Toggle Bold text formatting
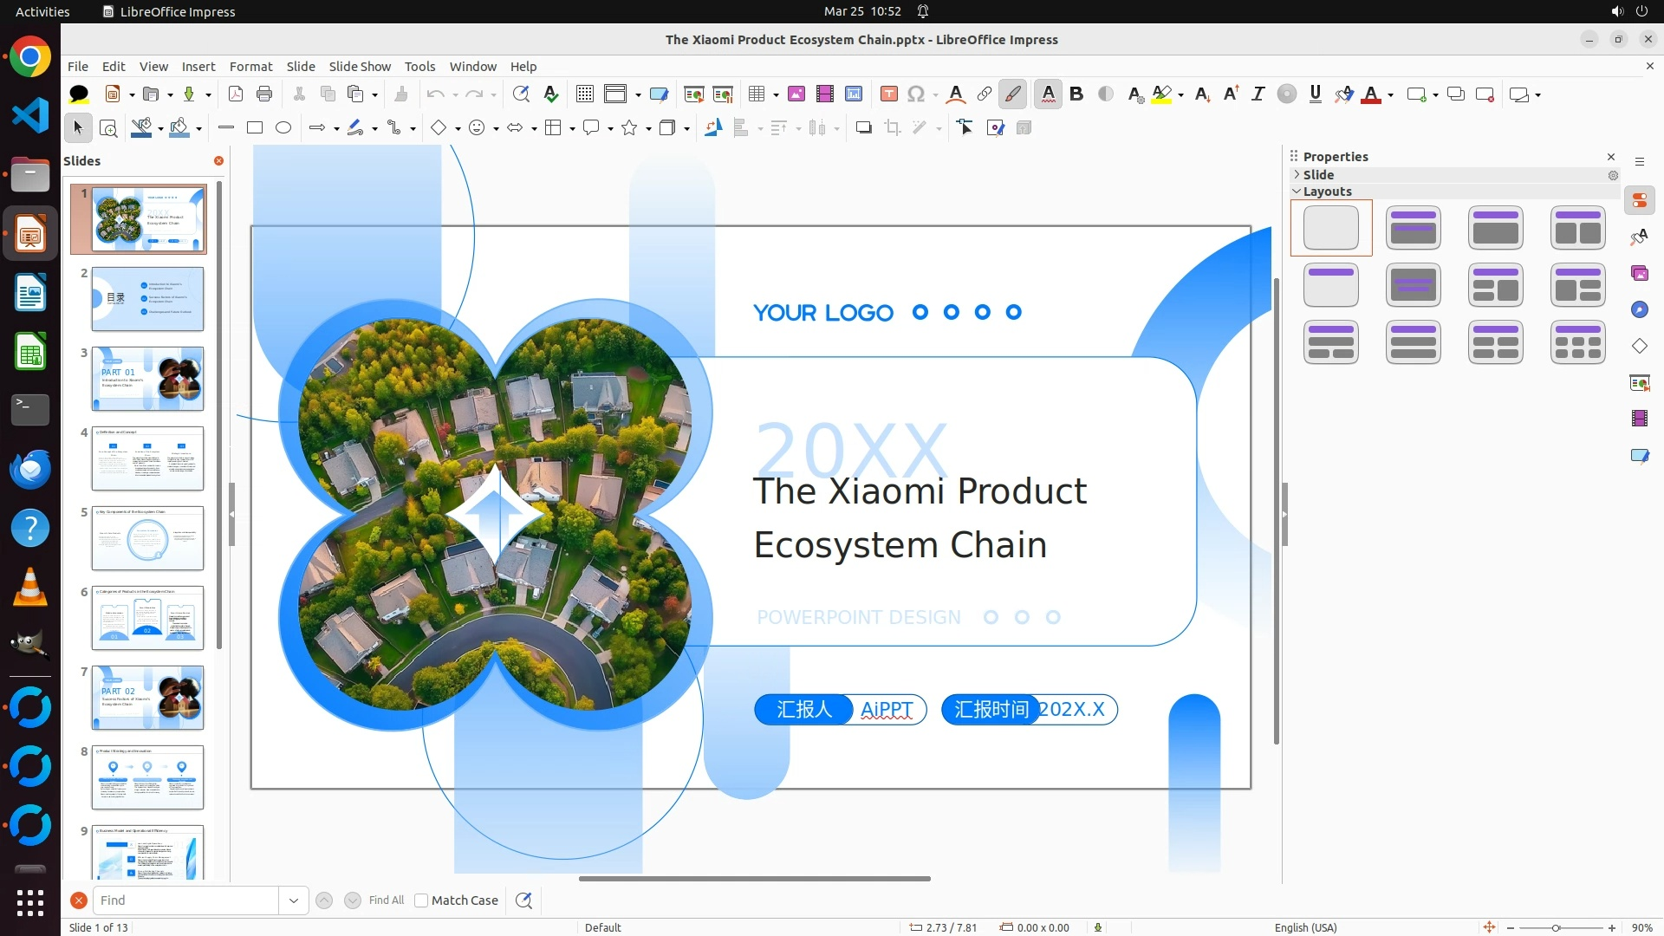This screenshot has height=936, width=1664. click(1076, 94)
